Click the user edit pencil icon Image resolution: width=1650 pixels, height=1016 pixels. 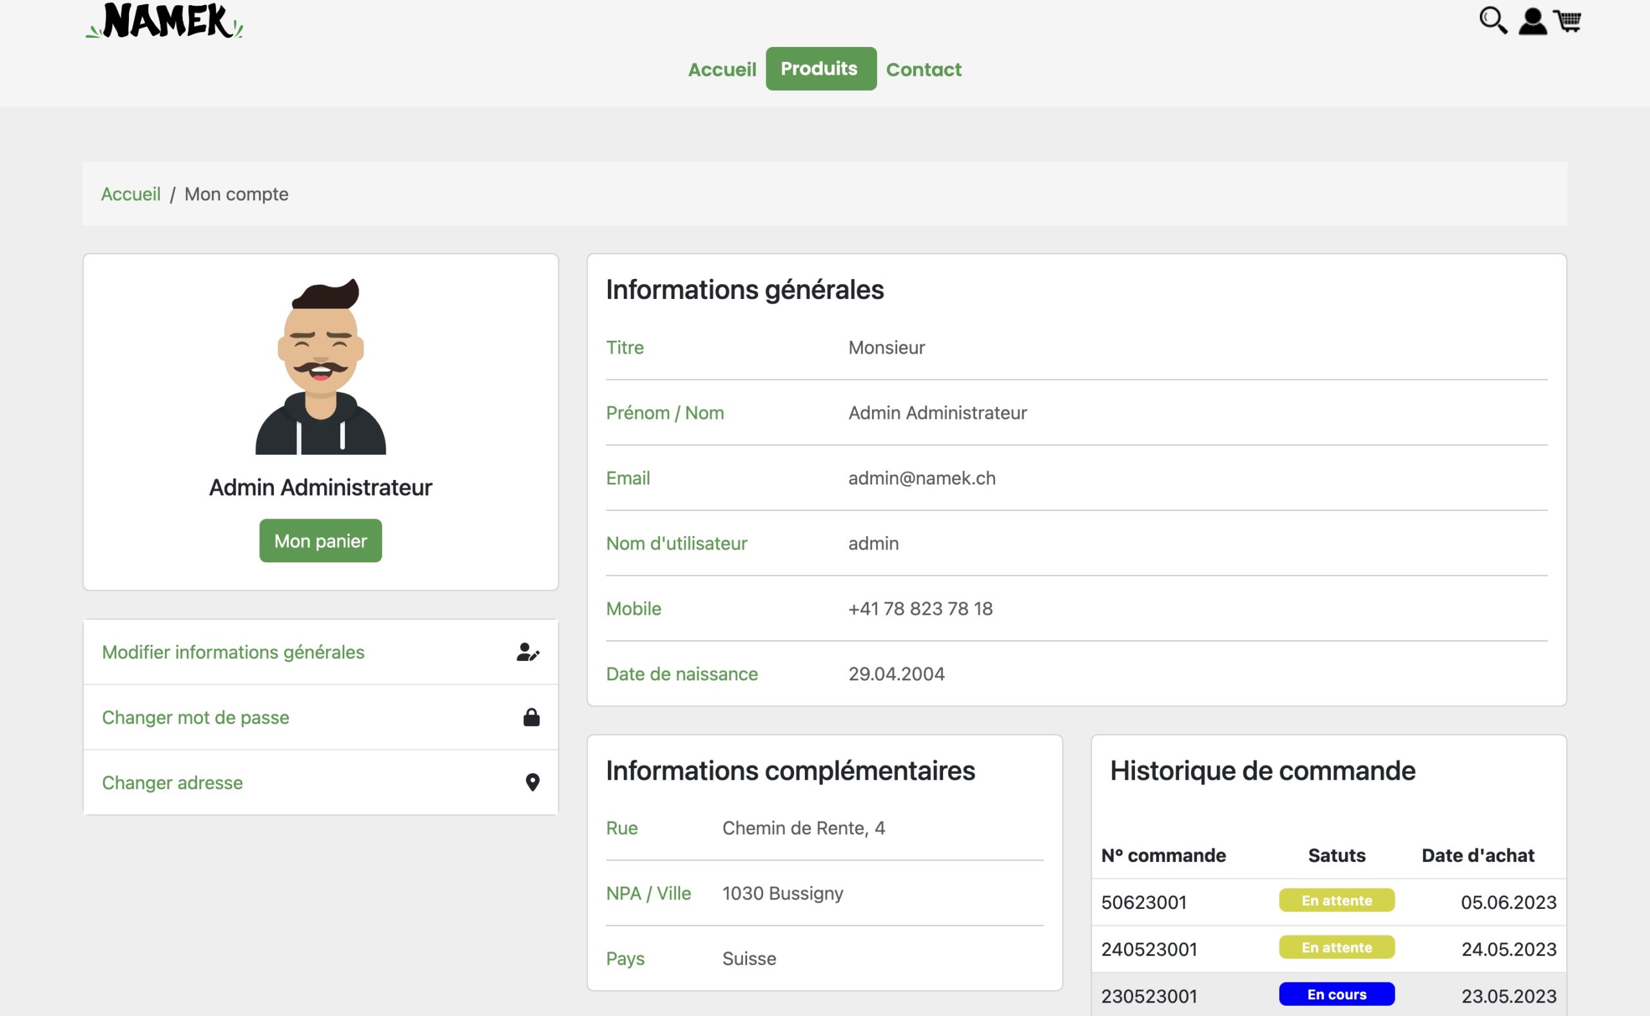pos(528,652)
